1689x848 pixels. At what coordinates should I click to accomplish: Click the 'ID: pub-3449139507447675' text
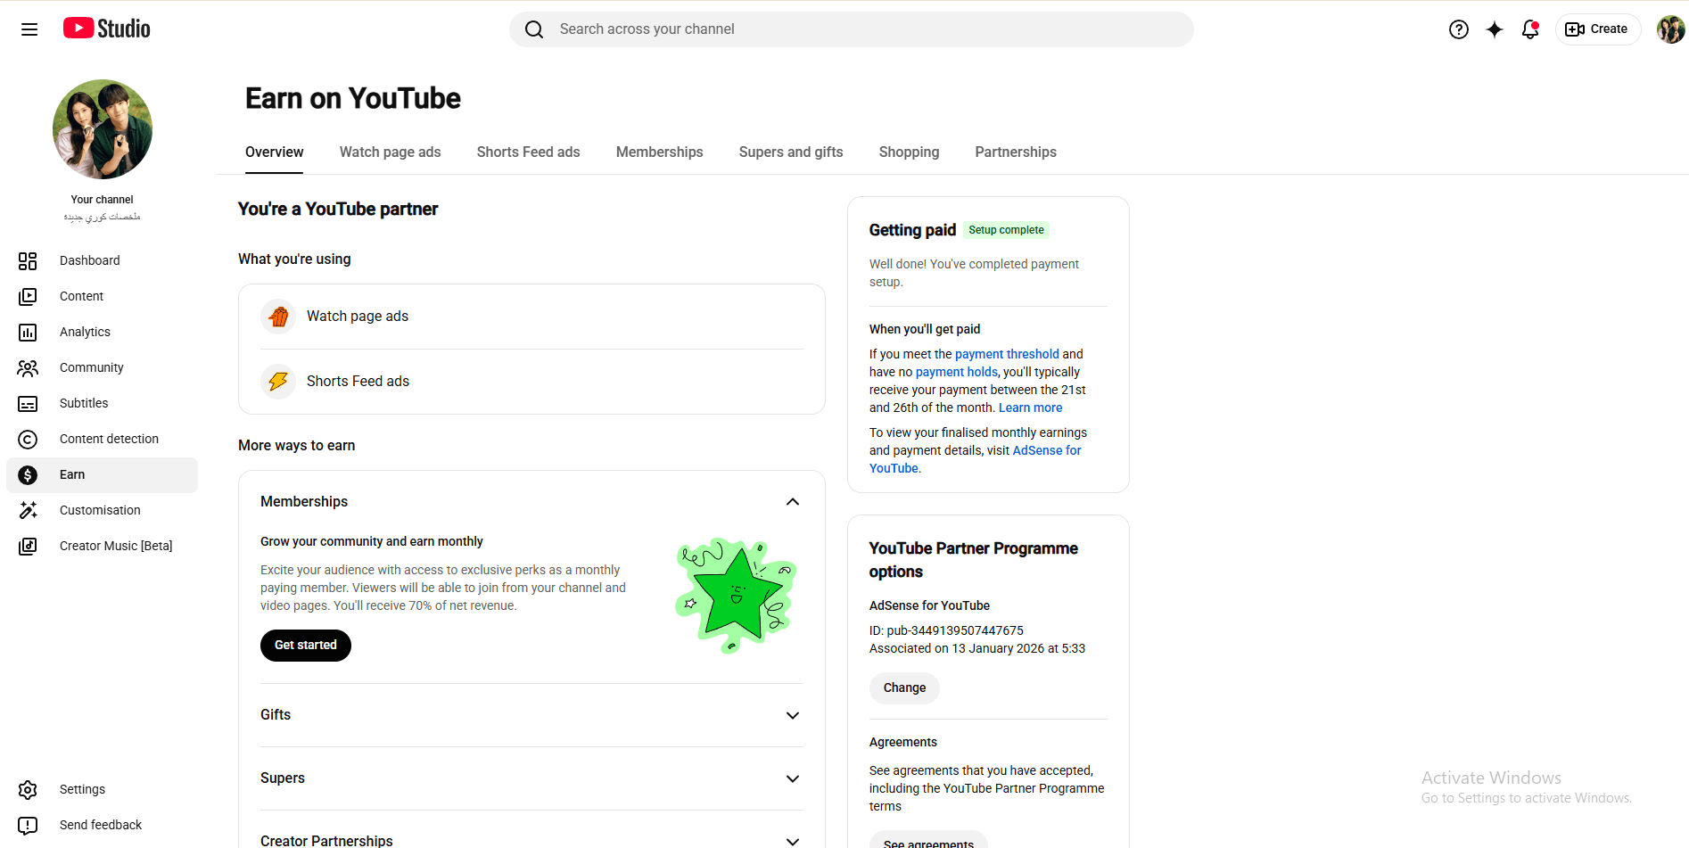tap(946, 630)
